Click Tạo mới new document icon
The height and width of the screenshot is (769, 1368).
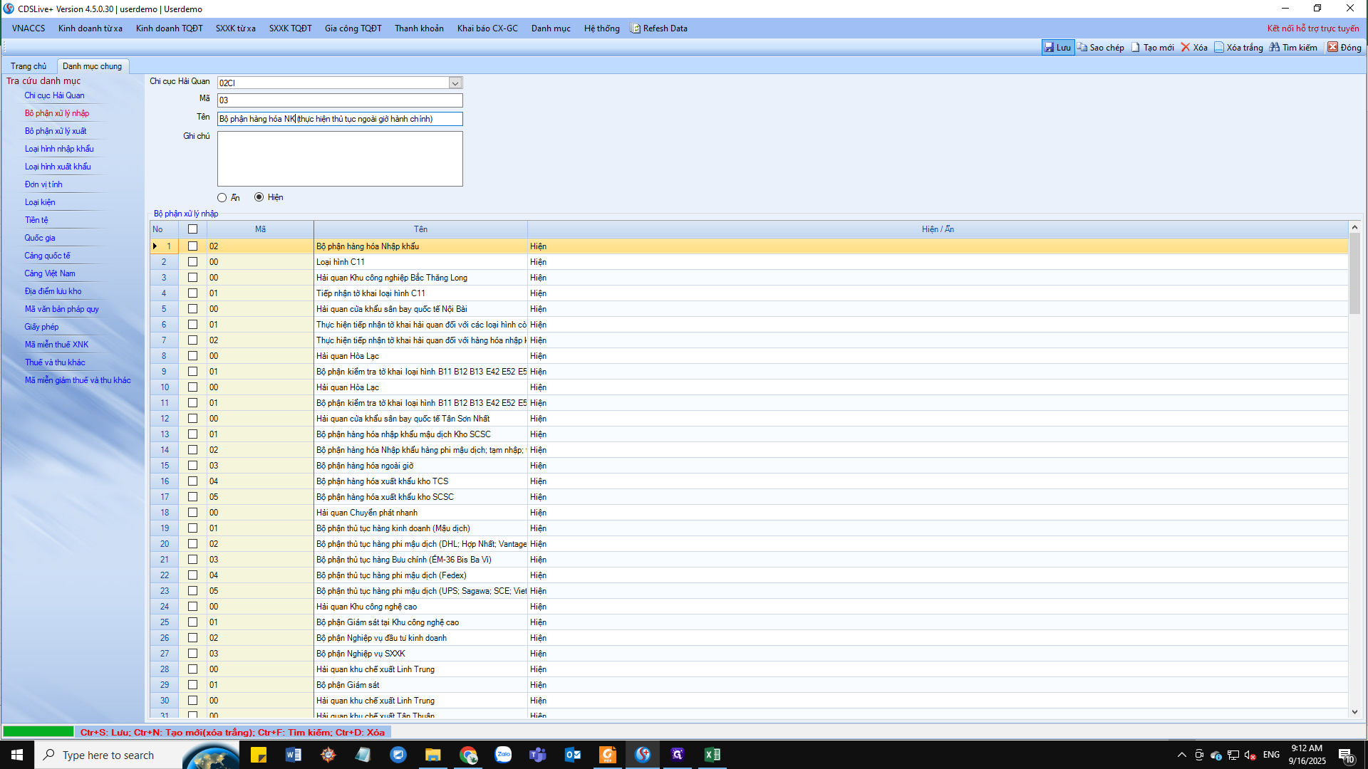coord(1136,48)
